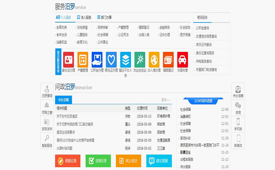Open the 身份证办理 ID card service icon

[x=69, y=60]
